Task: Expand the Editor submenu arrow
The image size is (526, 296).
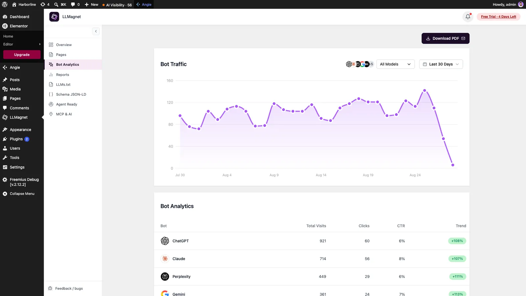Action: coord(40,44)
